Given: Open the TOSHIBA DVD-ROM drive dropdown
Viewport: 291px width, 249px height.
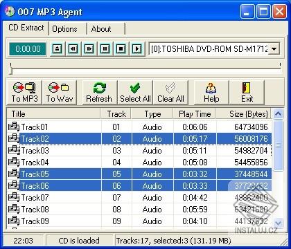Looking at the screenshot, I should coord(274,49).
